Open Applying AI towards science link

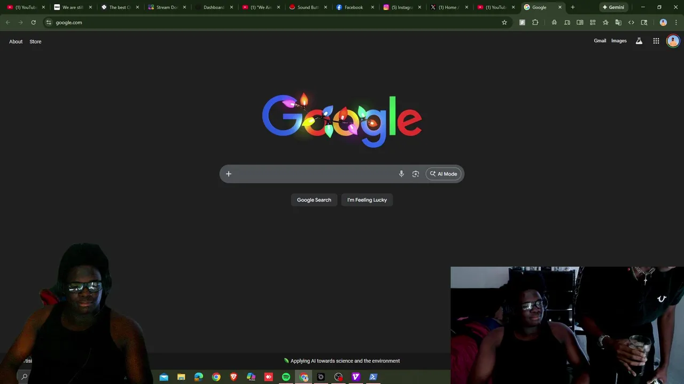(342, 361)
